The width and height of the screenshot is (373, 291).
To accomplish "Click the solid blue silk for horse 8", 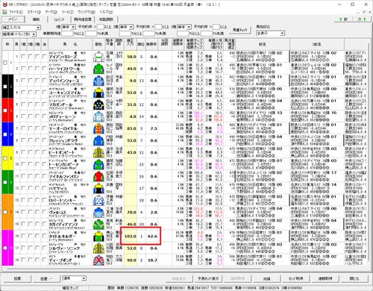I will pyautogui.click(x=98, y=140).
